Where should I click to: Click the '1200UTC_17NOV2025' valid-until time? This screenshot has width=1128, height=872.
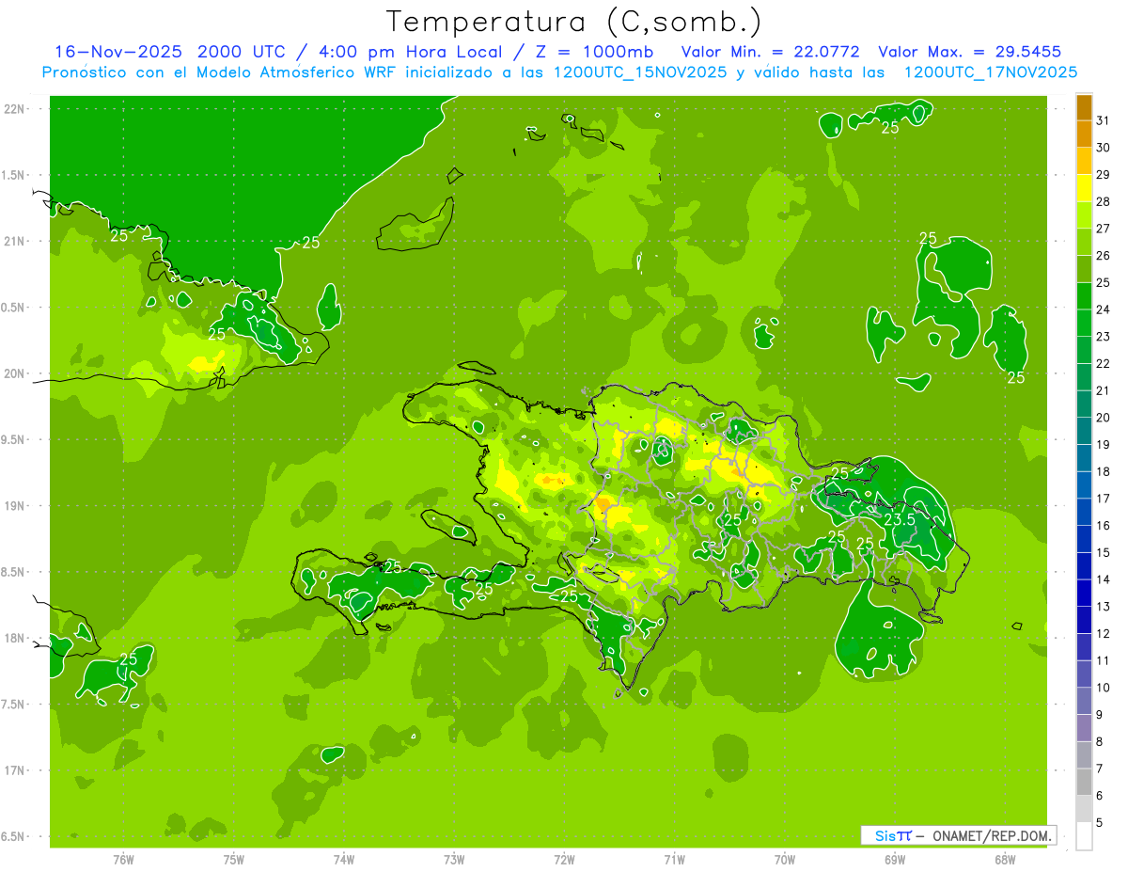pos(990,72)
